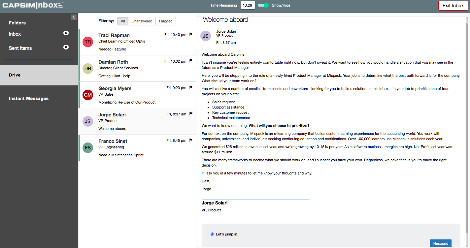Open the Drive section
The image size is (470, 248).
point(15,75)
